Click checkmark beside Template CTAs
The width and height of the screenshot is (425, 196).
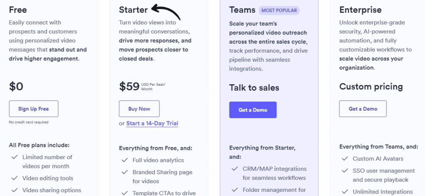click(x=125, y=193)
